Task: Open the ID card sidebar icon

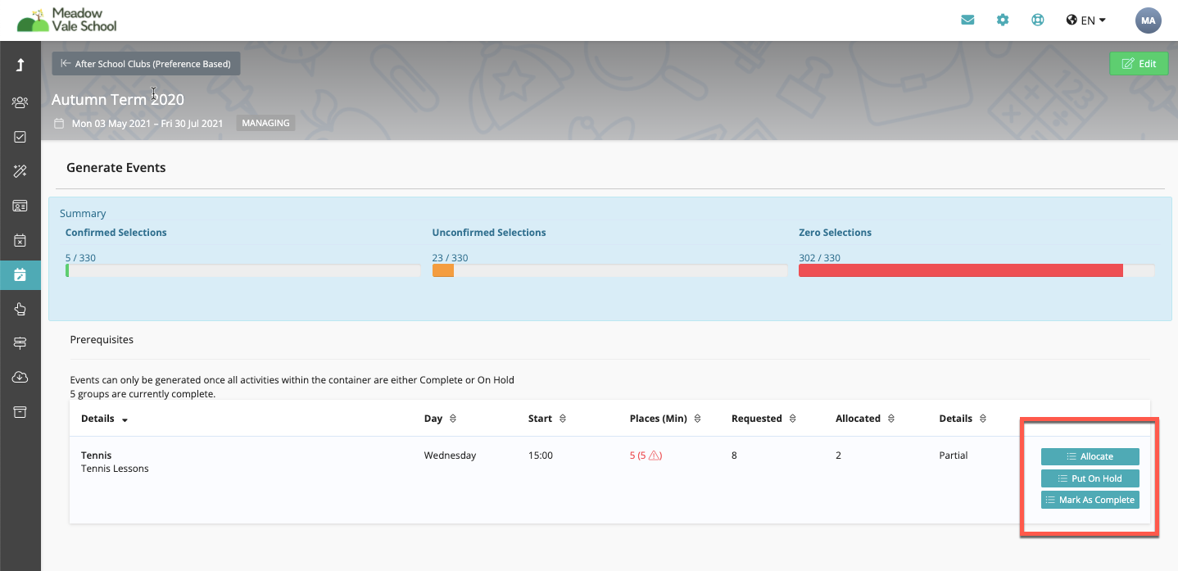Action: [20, 206]
